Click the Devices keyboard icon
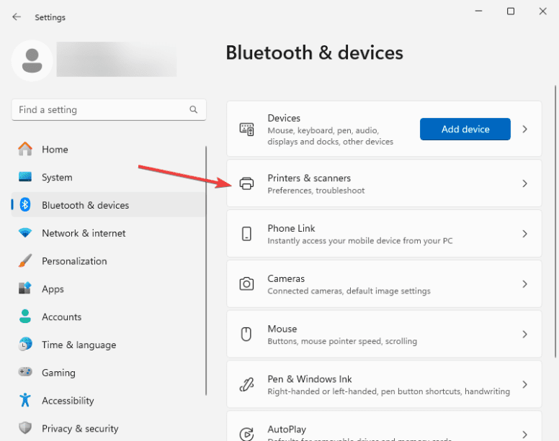The width and height of the screenshot is (559, 441). 246,129
